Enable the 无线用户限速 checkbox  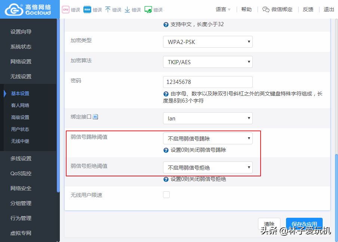(x=166, y=195)
